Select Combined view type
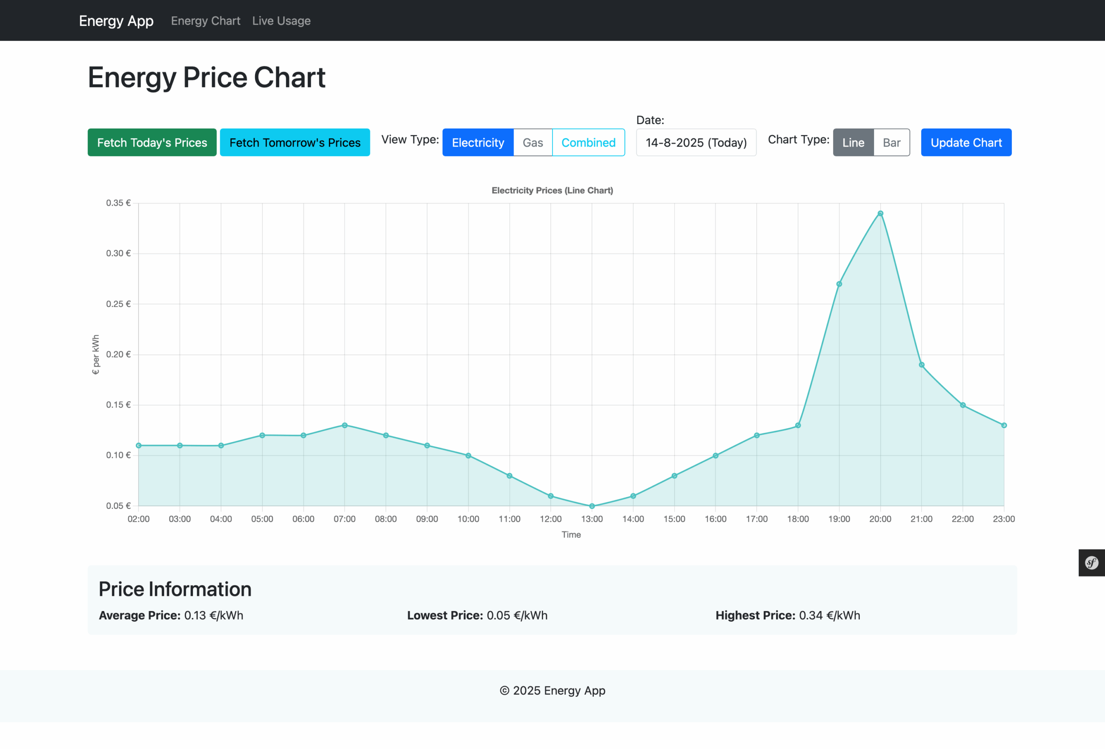1105x749 pixels. [588, 142]
